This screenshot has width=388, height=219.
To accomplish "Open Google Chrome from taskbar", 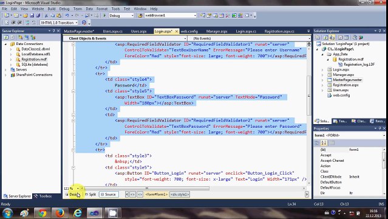I will tap(43, 213).
